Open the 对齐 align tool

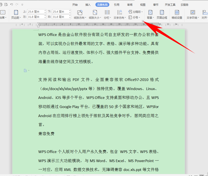coord(205,14)
